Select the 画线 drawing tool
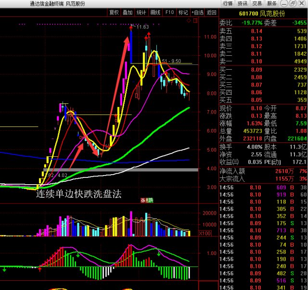This screenshot has height=290, width=308. pos(155,13)
